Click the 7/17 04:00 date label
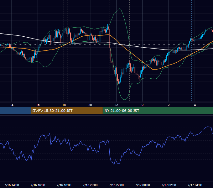 (x=195, y=185)
